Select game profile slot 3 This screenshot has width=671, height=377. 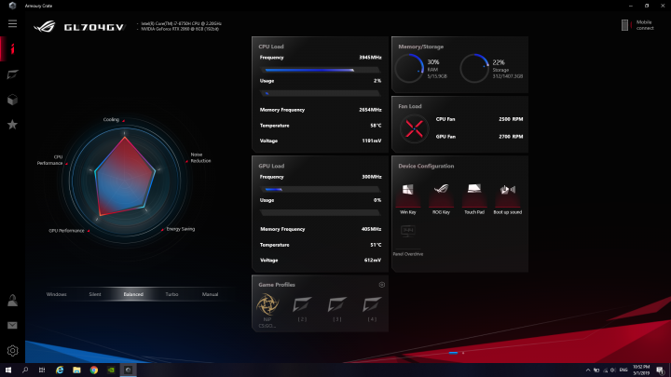(x=337, y=309)
